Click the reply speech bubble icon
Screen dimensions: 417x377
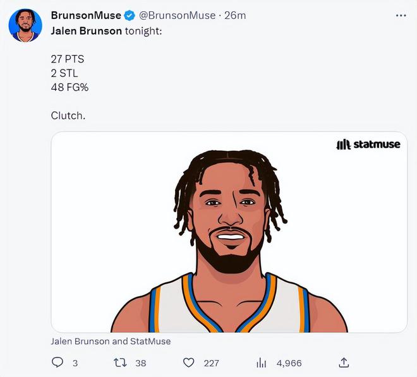[x=57, y=362]
